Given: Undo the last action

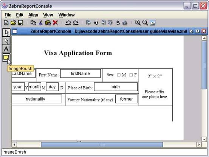Looking at the screenshot, I should tap(68, 23).
